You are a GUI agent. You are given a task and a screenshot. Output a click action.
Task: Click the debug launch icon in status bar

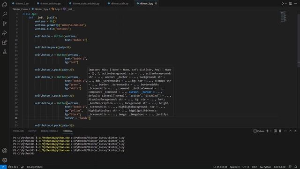click(22, 167)
